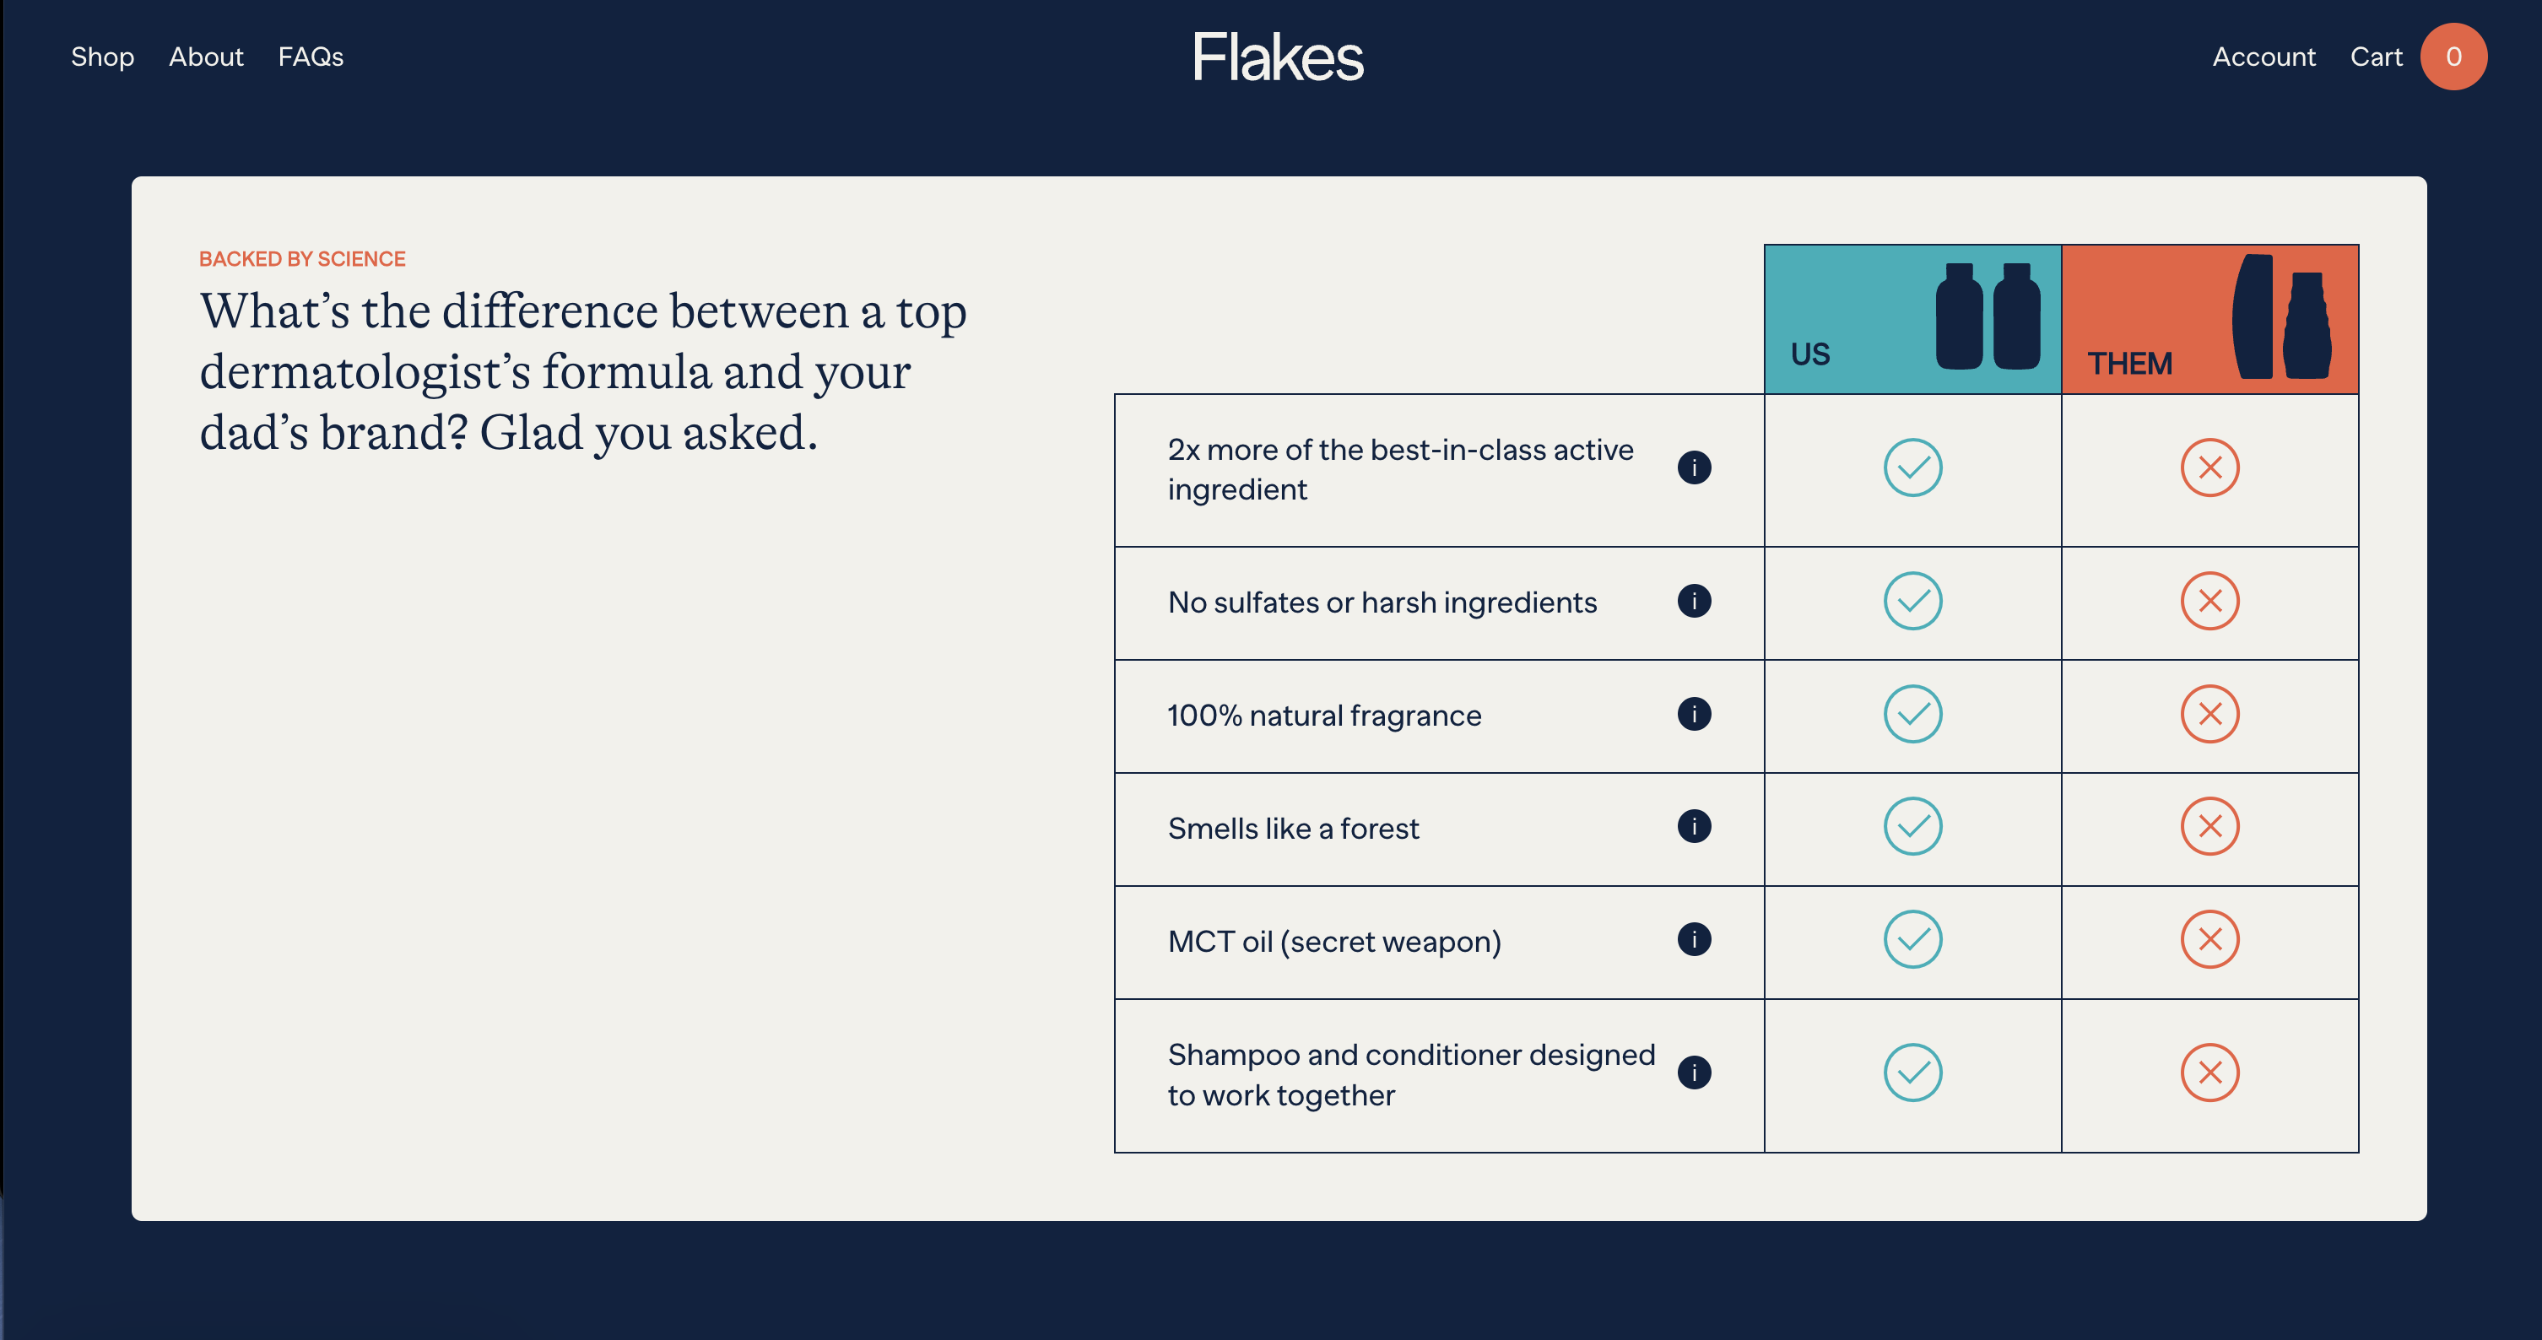The width and height of the screenshot is (2542, 1340).
Task: Open the Cart
Action: [x=2378, y=57]
